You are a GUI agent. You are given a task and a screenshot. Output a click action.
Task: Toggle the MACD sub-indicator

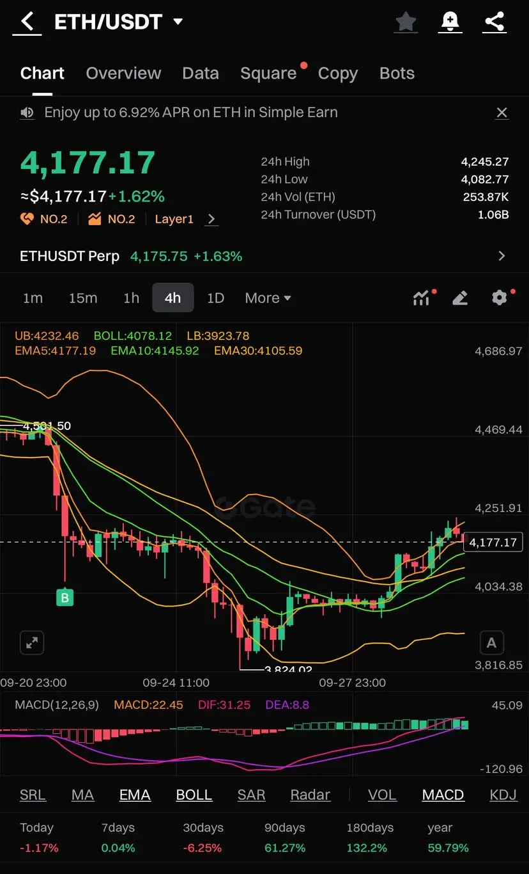point(443,795)
